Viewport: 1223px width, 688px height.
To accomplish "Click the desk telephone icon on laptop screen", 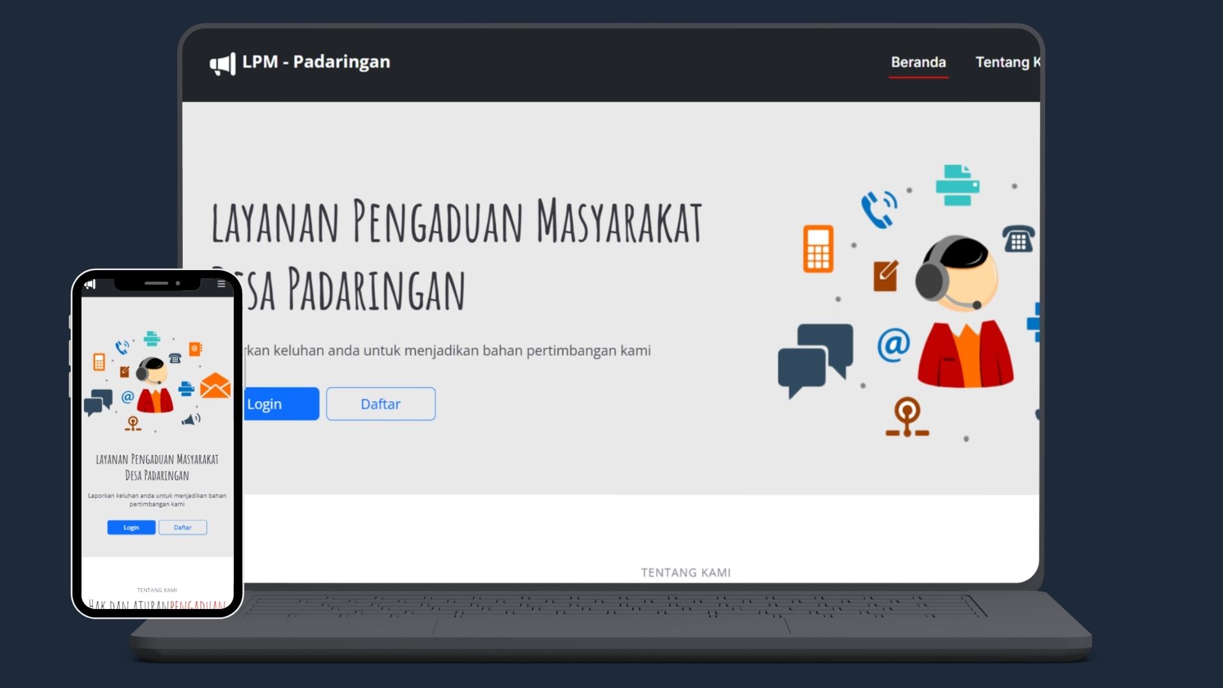I will click(1018, 239).
